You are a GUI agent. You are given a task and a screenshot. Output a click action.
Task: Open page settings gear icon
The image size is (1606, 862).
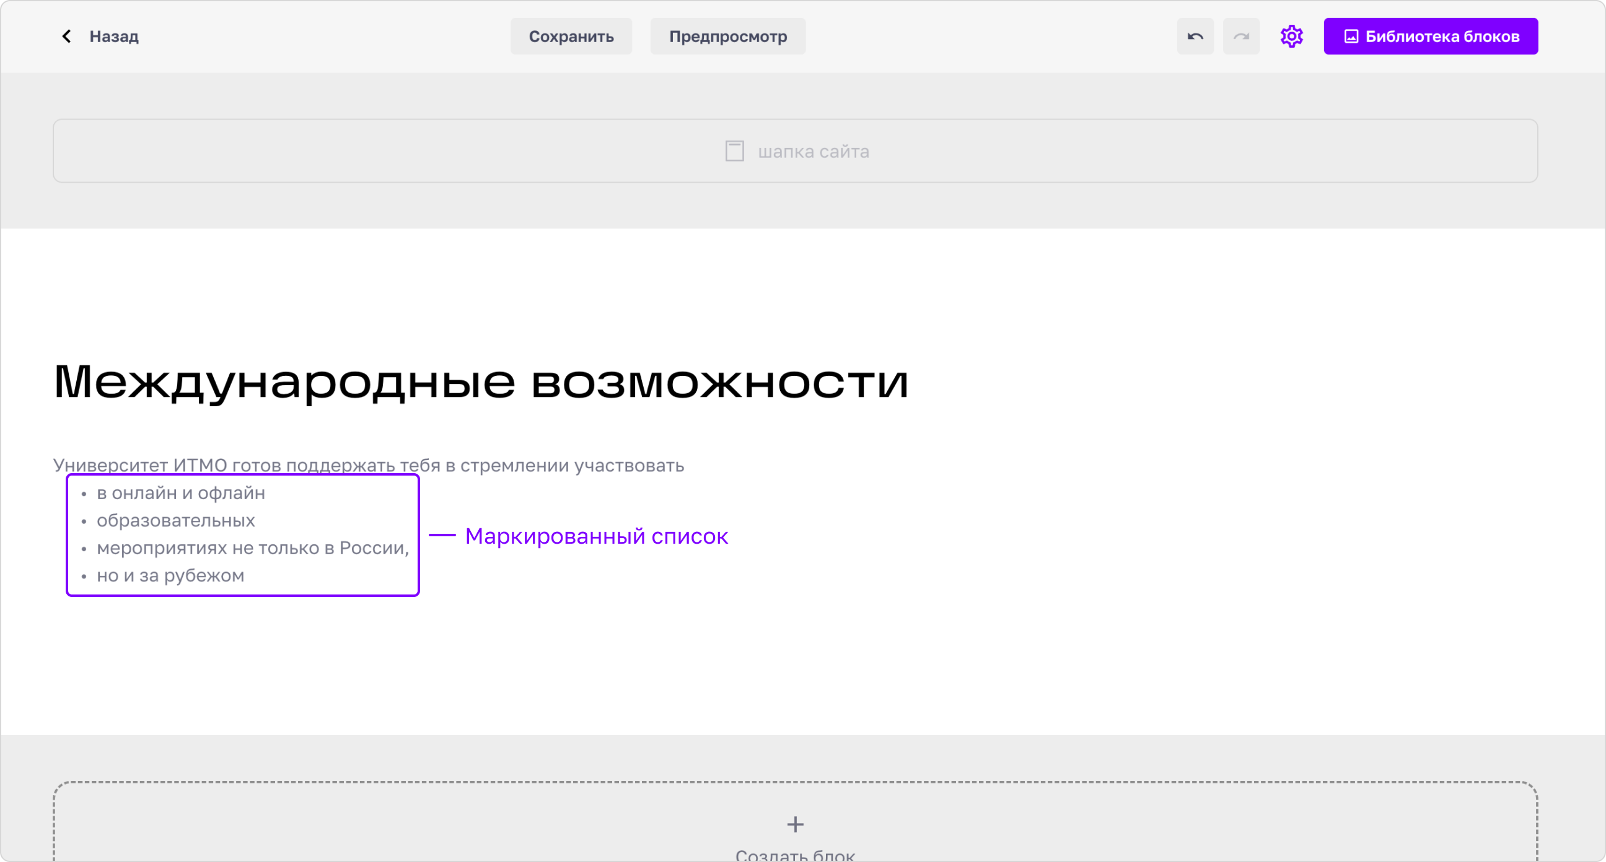point(1292,36)
